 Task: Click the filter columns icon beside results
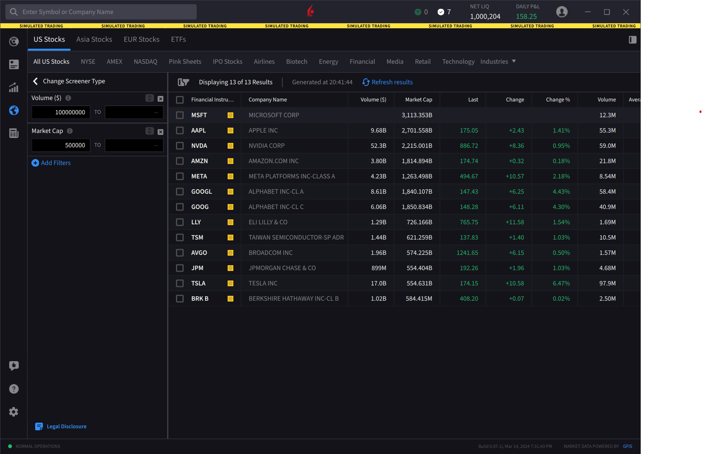184,82
